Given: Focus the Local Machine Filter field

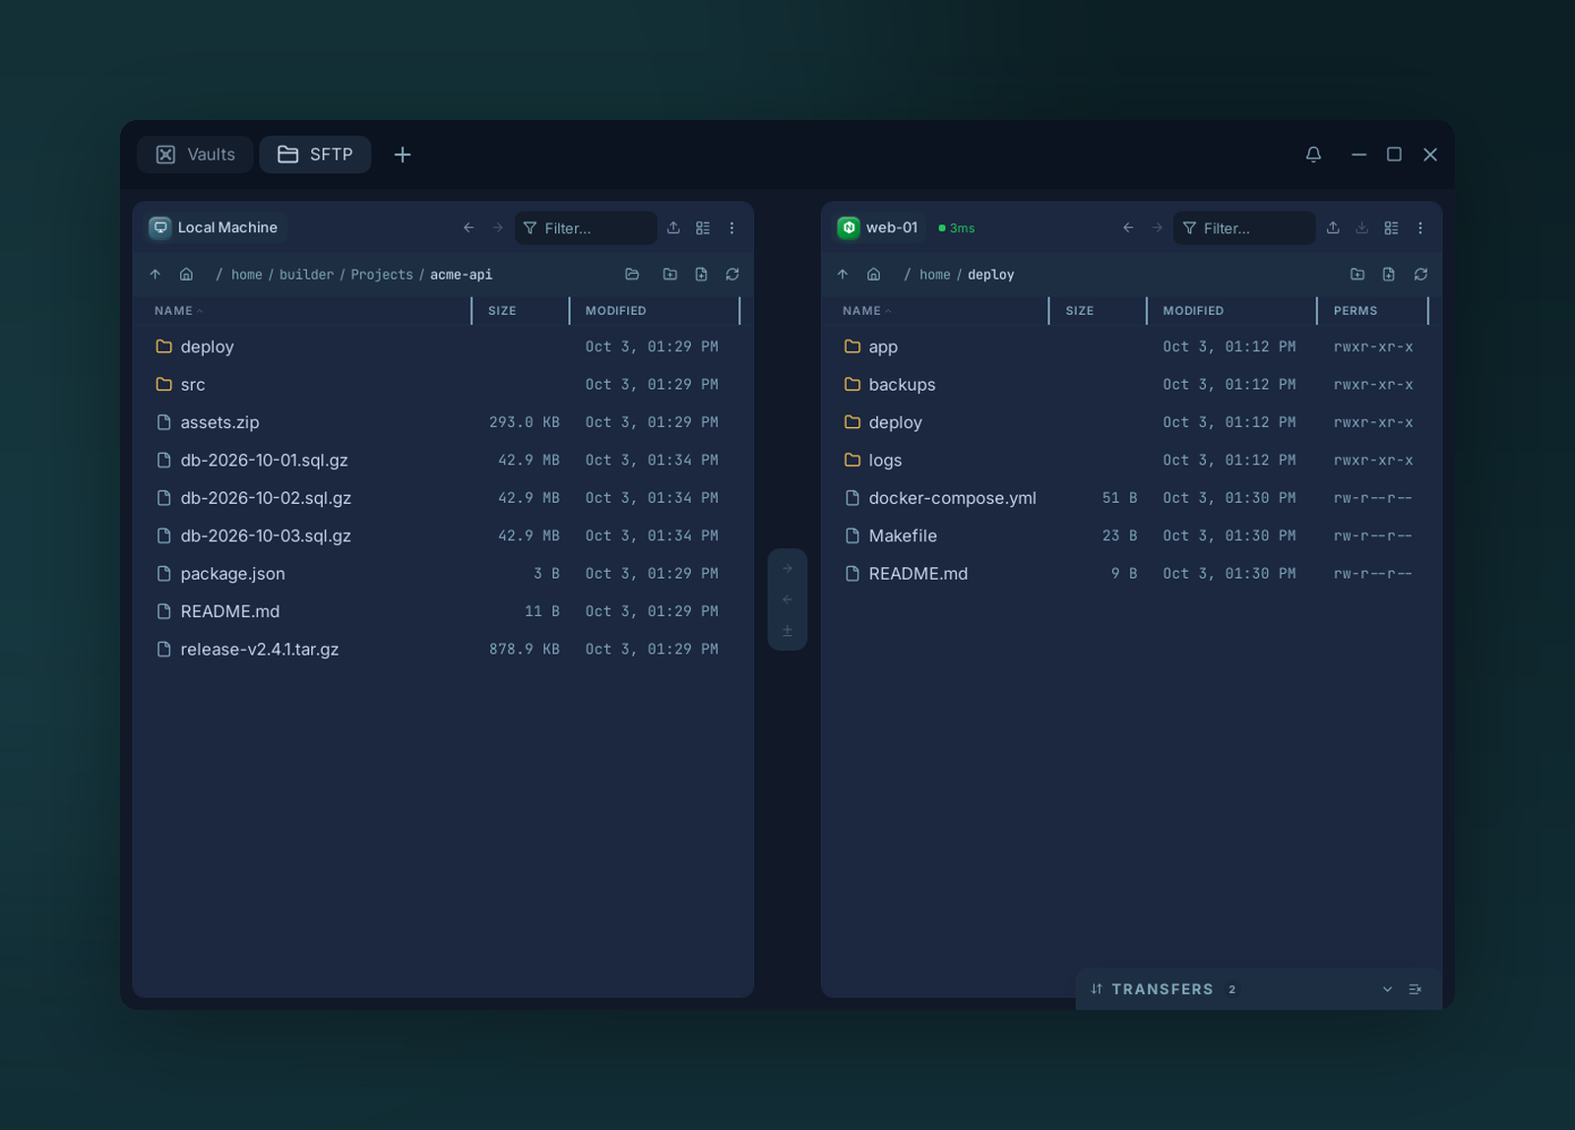Looking at the screenshot, I should pos(586,227).
